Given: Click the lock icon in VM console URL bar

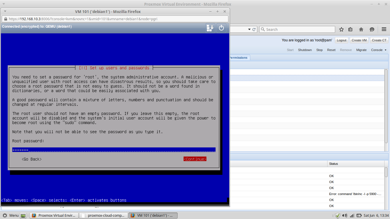Looking at the screenshot, I should pos(5,19).
